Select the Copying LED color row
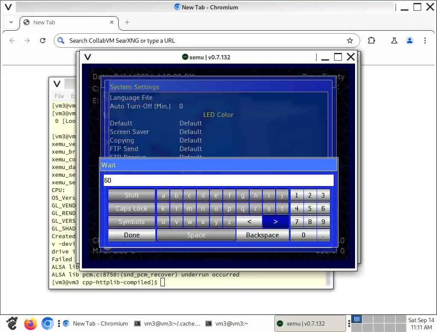The height and width of the screenshot is (332, 437). click(218, 140)
